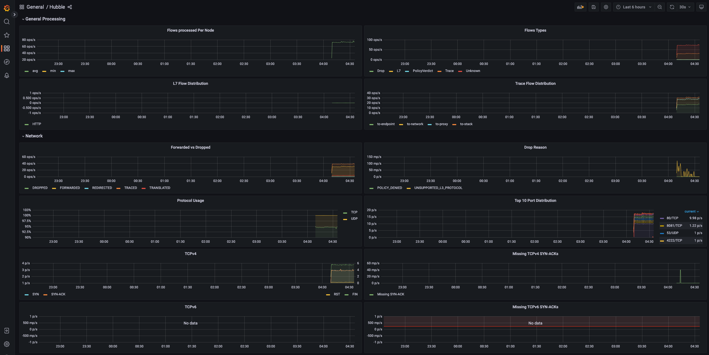709x355 pixels.
Task: Collapse the Network row
Action: click(x=34, y=136)
